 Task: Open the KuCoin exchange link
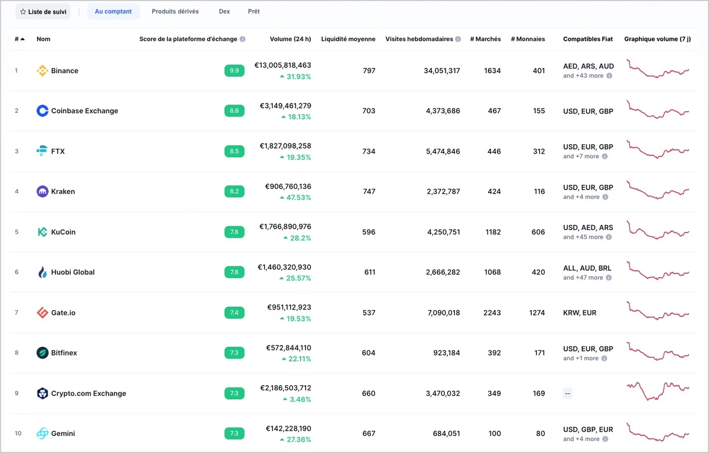(x=63, y=232)
